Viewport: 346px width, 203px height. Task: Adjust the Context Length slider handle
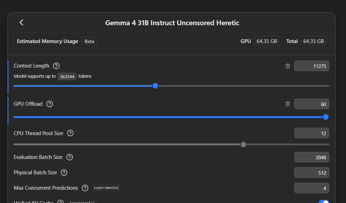click(155, 86)
